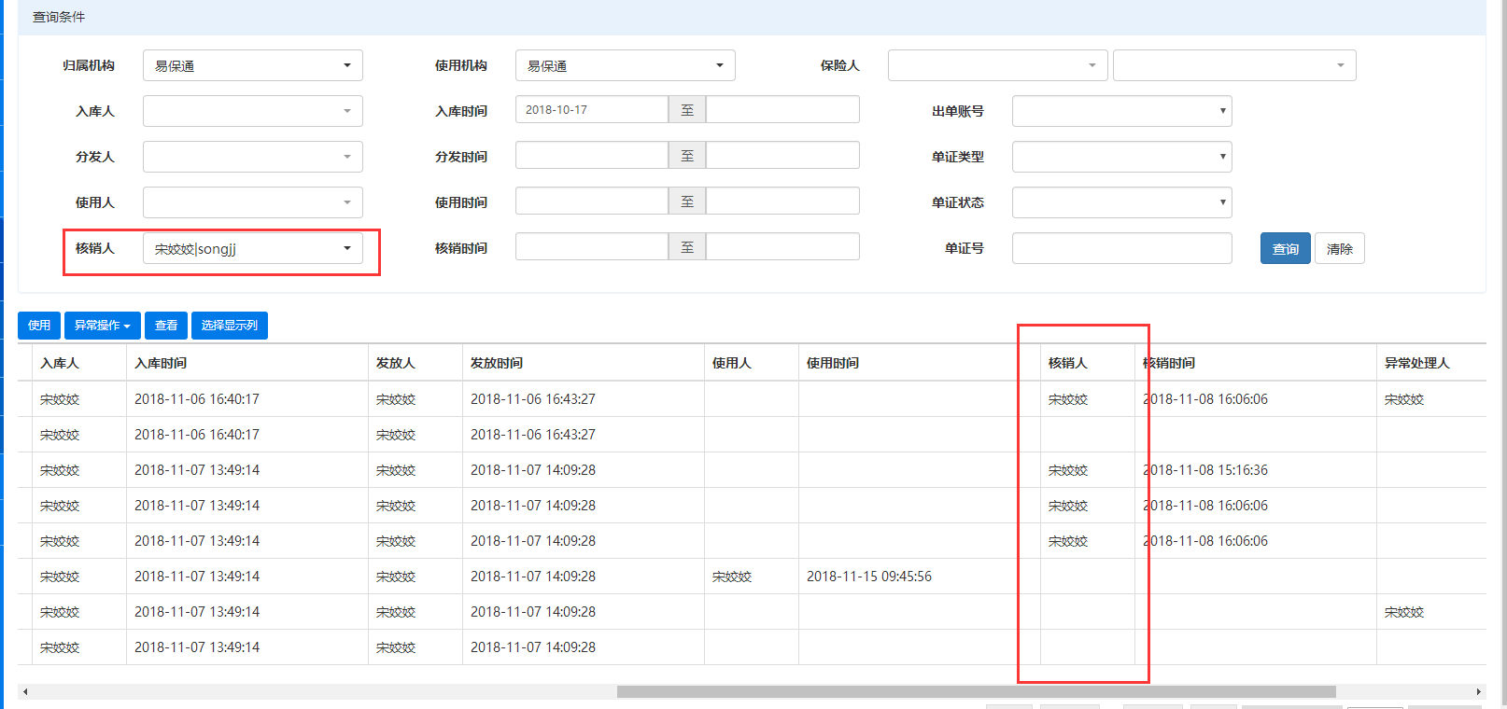Screen dimensions: 1507x709
Task: Click the 核销时间 end date field
Action: click(782, 247)
